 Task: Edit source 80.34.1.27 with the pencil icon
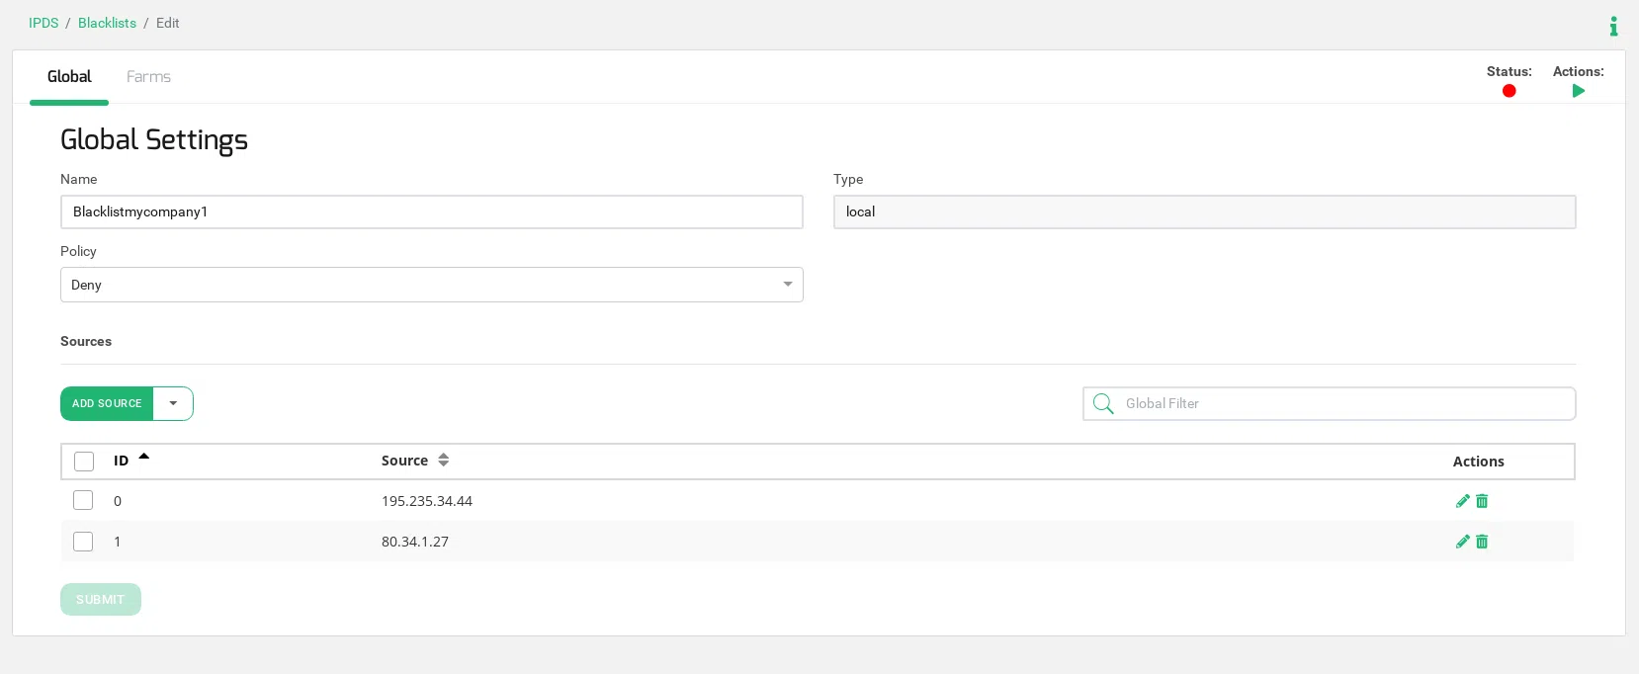click(x=1462, y=542)
